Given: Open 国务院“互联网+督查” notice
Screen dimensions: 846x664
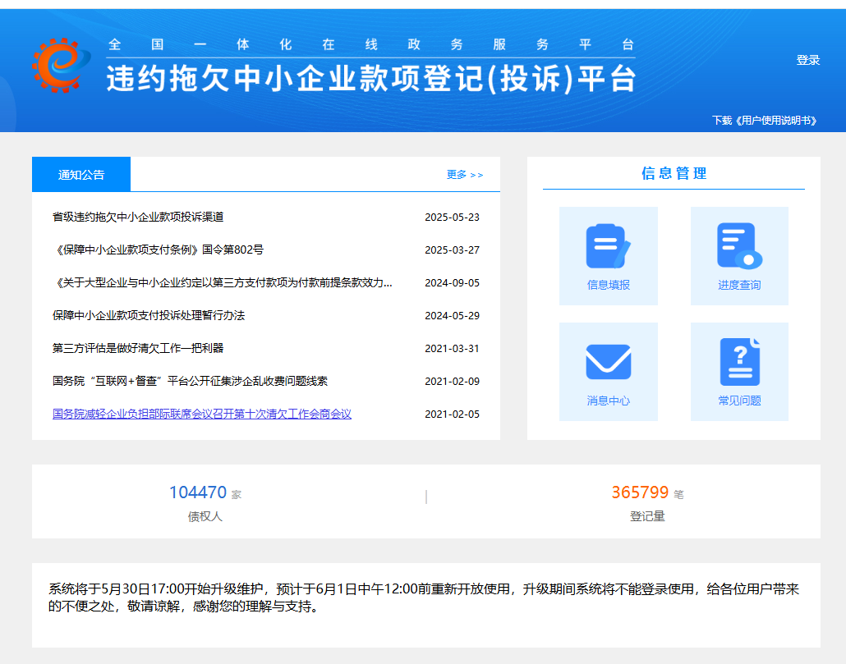Looking at the screenshot, I should (x=190, y=381).
